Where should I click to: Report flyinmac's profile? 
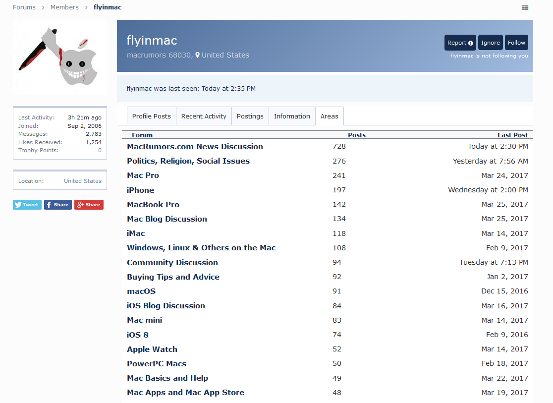point(460,43)
